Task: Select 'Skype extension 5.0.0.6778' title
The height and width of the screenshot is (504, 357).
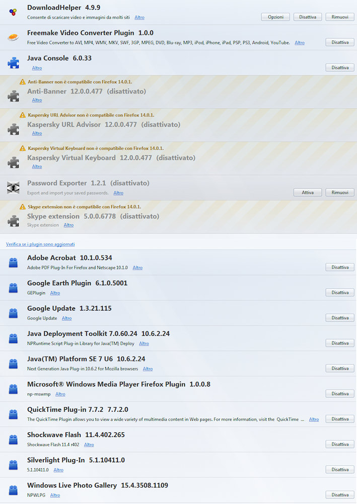Action: (72, 216)
